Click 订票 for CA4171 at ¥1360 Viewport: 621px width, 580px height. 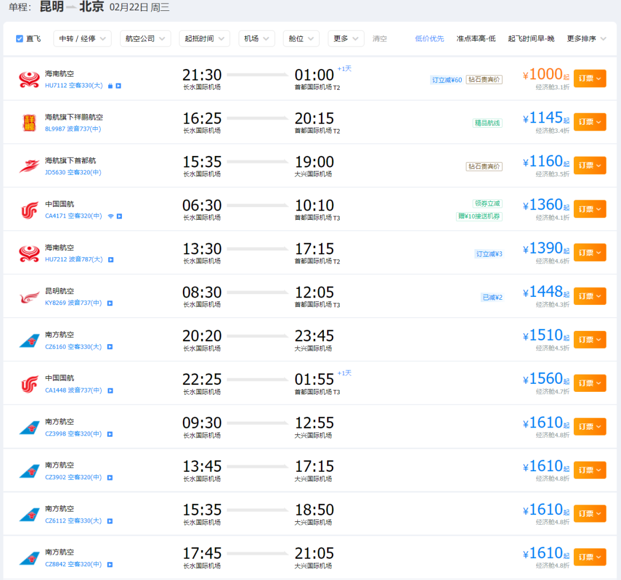click(x=590, y=209)
